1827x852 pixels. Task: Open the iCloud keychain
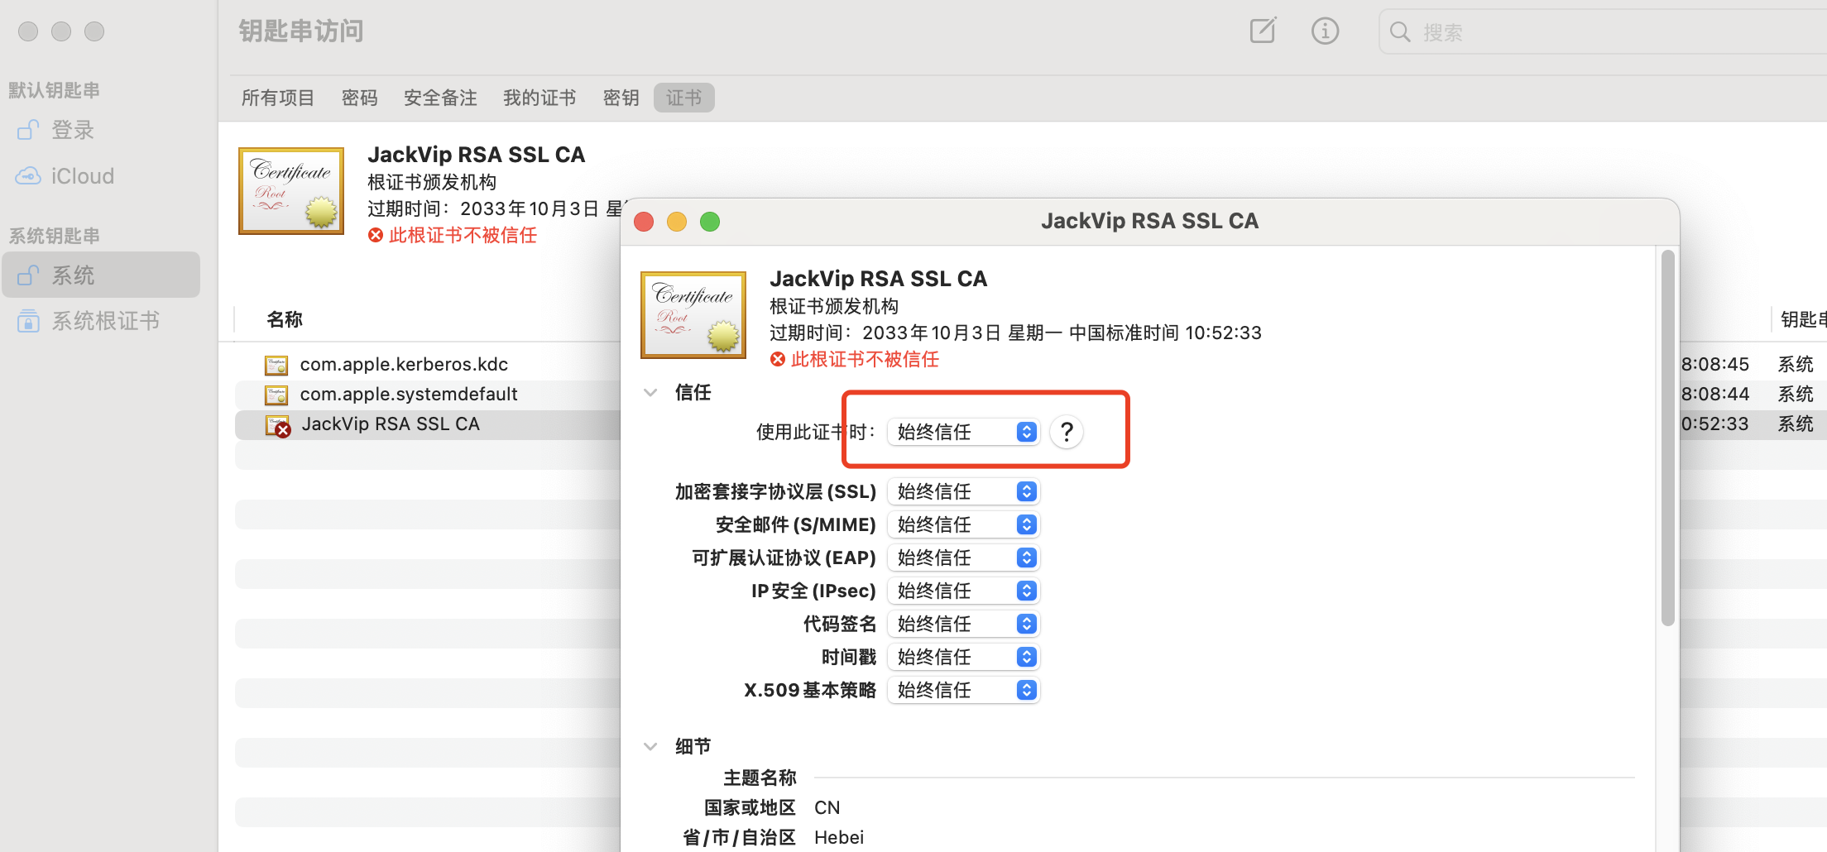tap(82, 175)
